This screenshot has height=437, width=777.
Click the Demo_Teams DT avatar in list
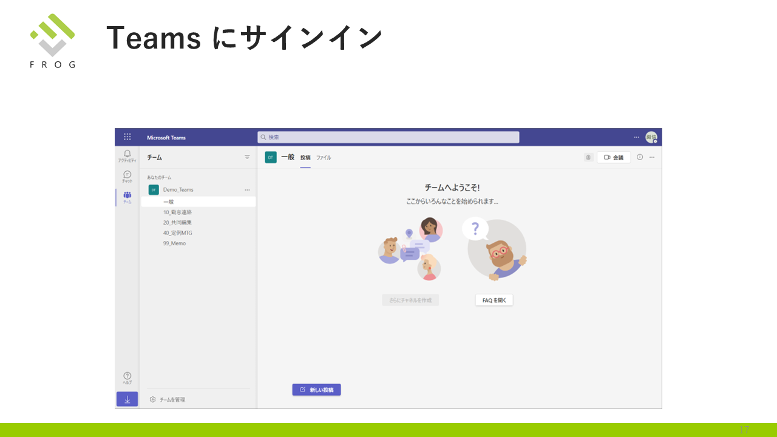tap(154, 190)
